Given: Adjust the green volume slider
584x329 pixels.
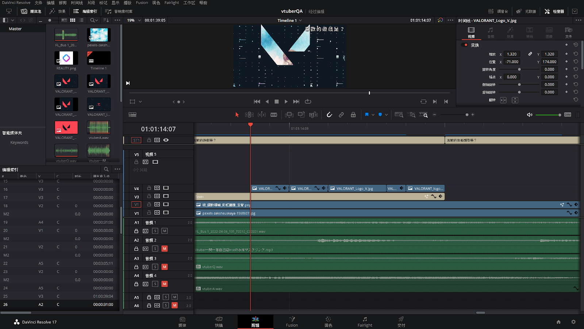Looking at the screenshot, I should 548,115.
